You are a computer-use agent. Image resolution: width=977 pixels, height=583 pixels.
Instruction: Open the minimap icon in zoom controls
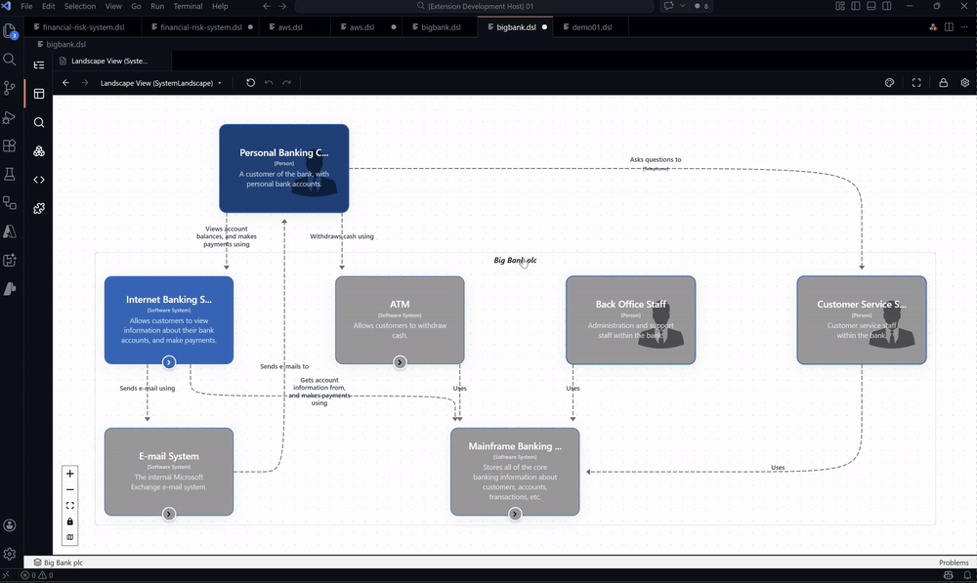(69, 537)
